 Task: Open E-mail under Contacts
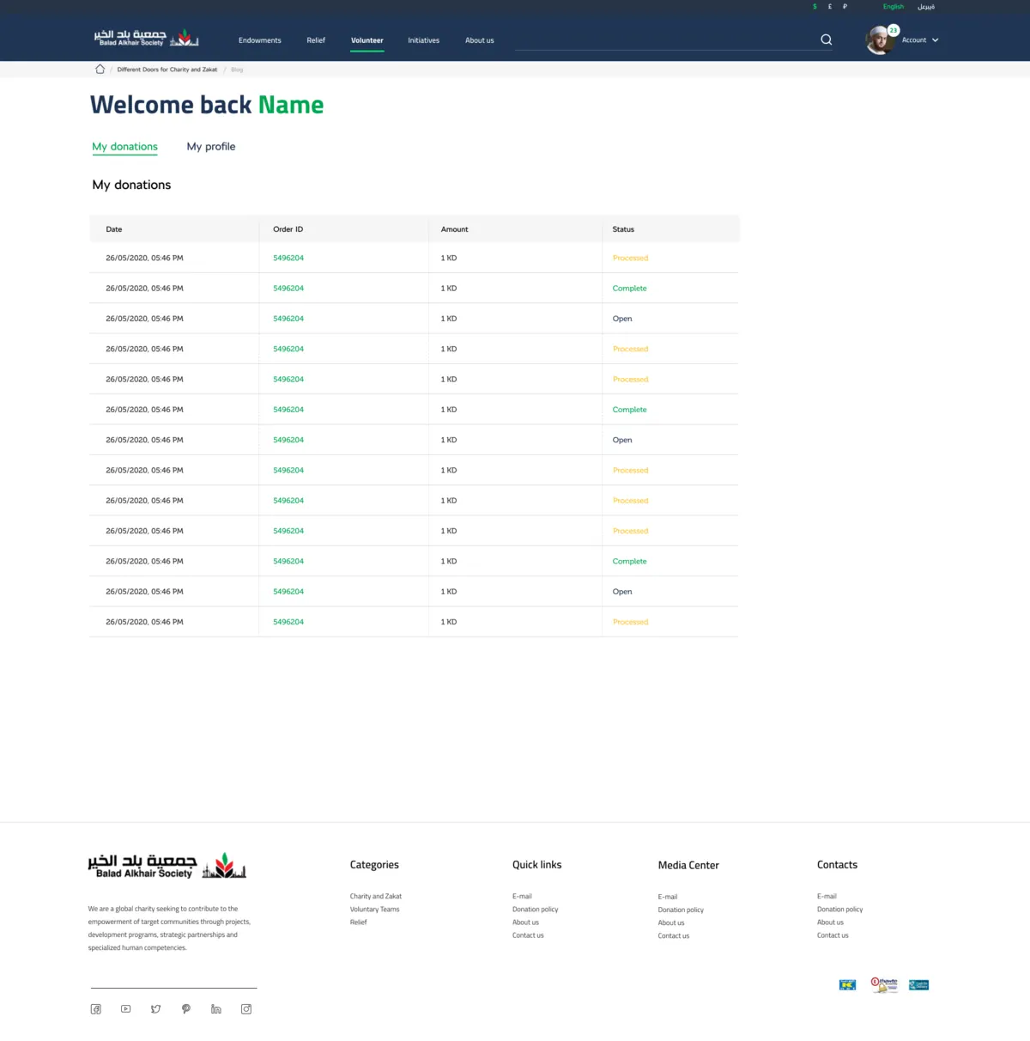pos(827,896)
